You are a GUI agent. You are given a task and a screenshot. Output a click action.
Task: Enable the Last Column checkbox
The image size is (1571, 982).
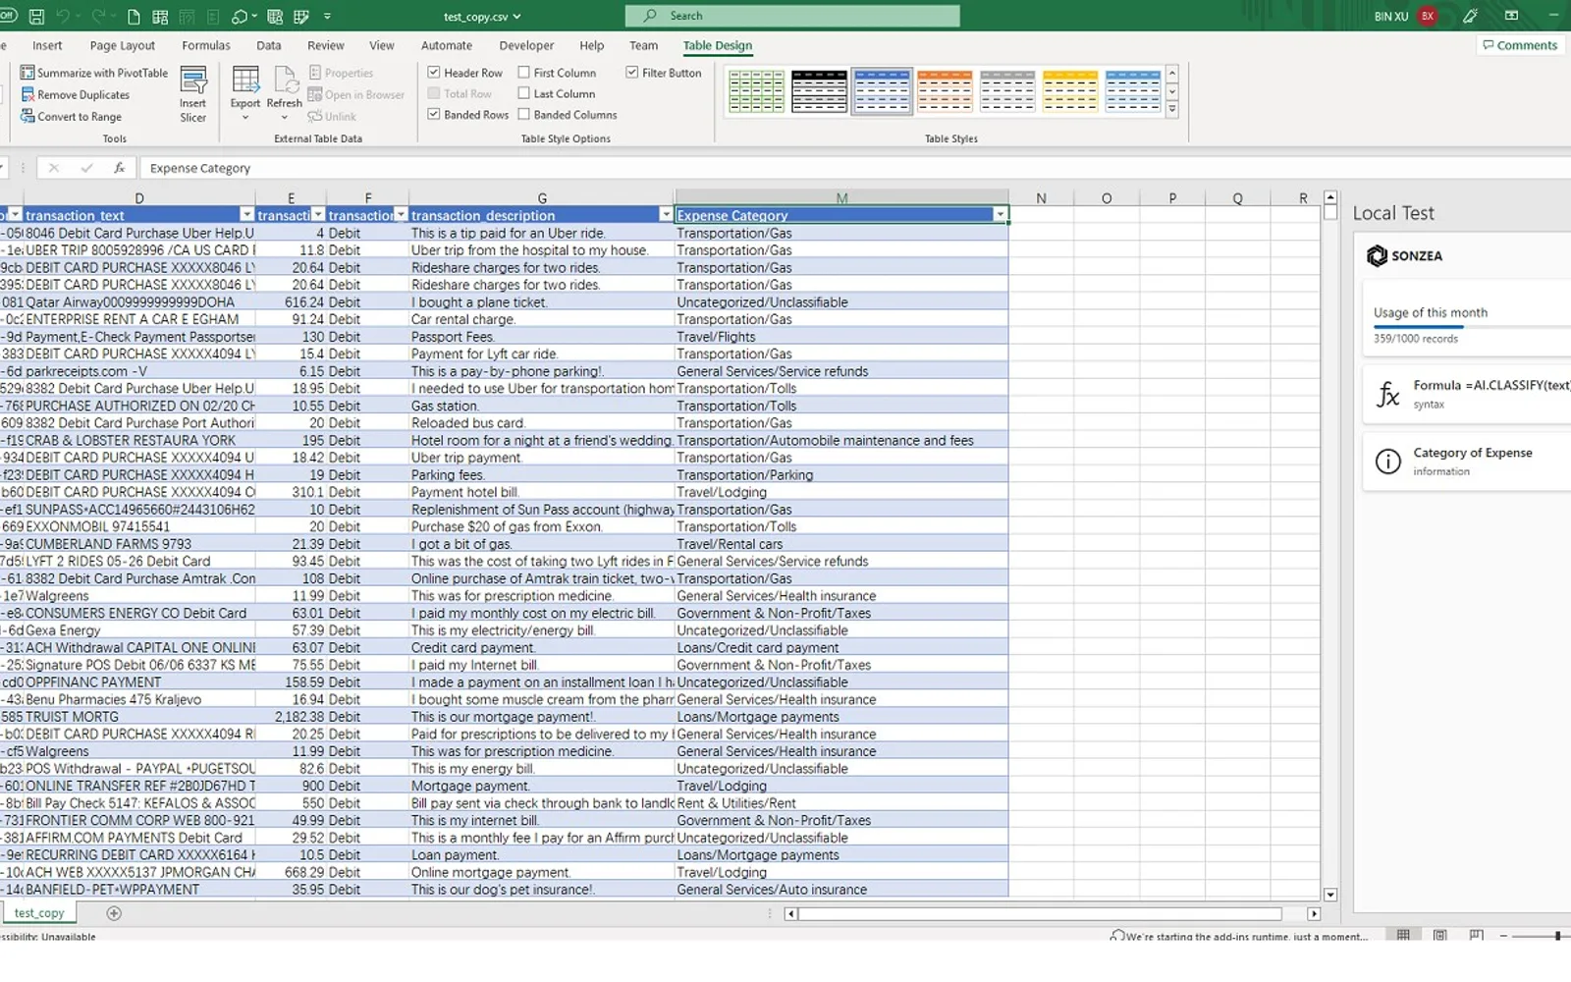coord(524,94)
